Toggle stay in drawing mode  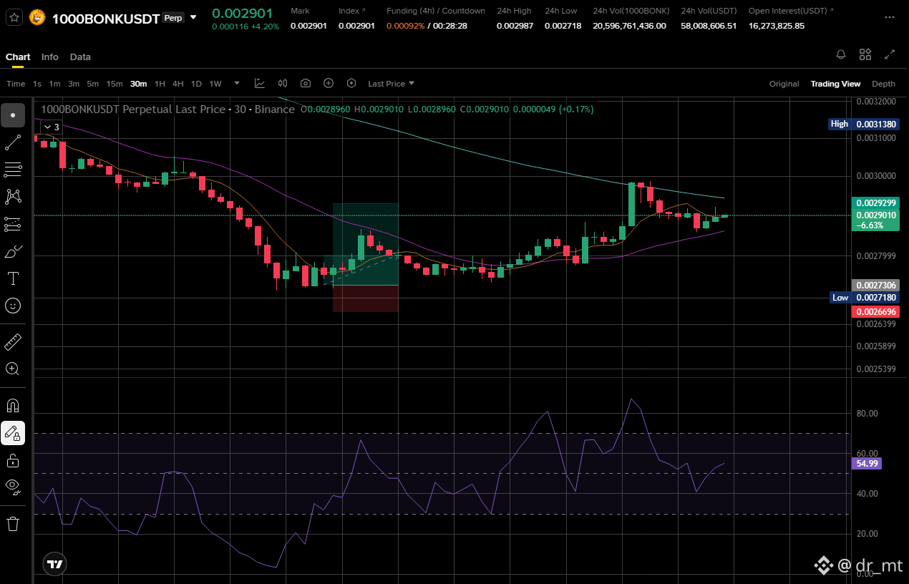(x=13, y=433)
